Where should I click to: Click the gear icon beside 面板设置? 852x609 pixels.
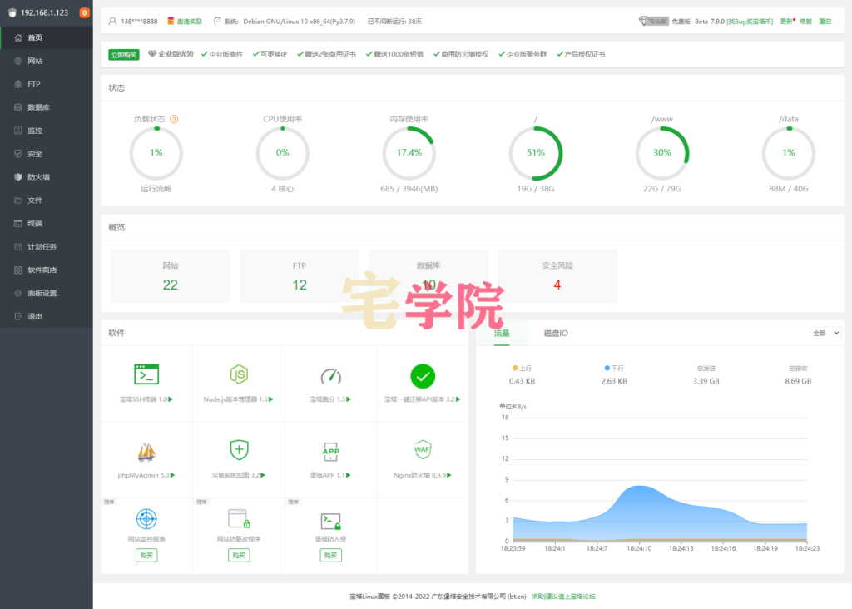[x=18, y=294]
